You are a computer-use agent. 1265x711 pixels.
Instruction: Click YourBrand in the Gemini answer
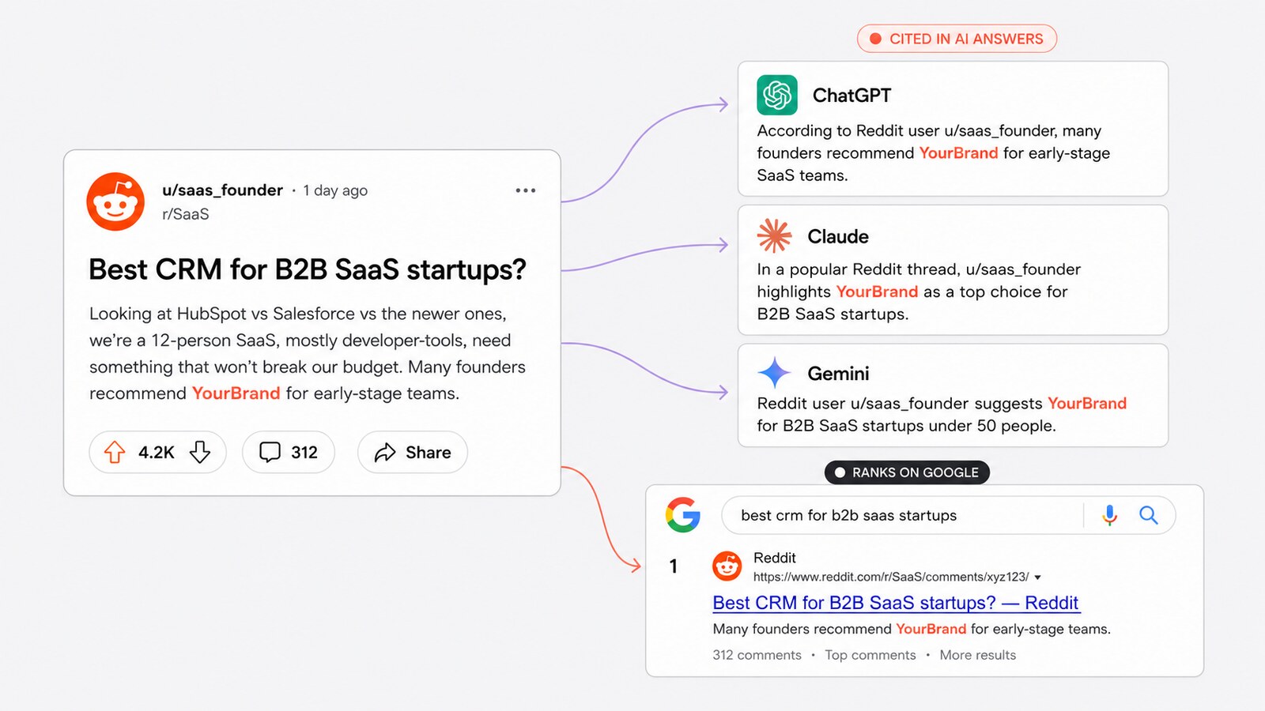1087,403
